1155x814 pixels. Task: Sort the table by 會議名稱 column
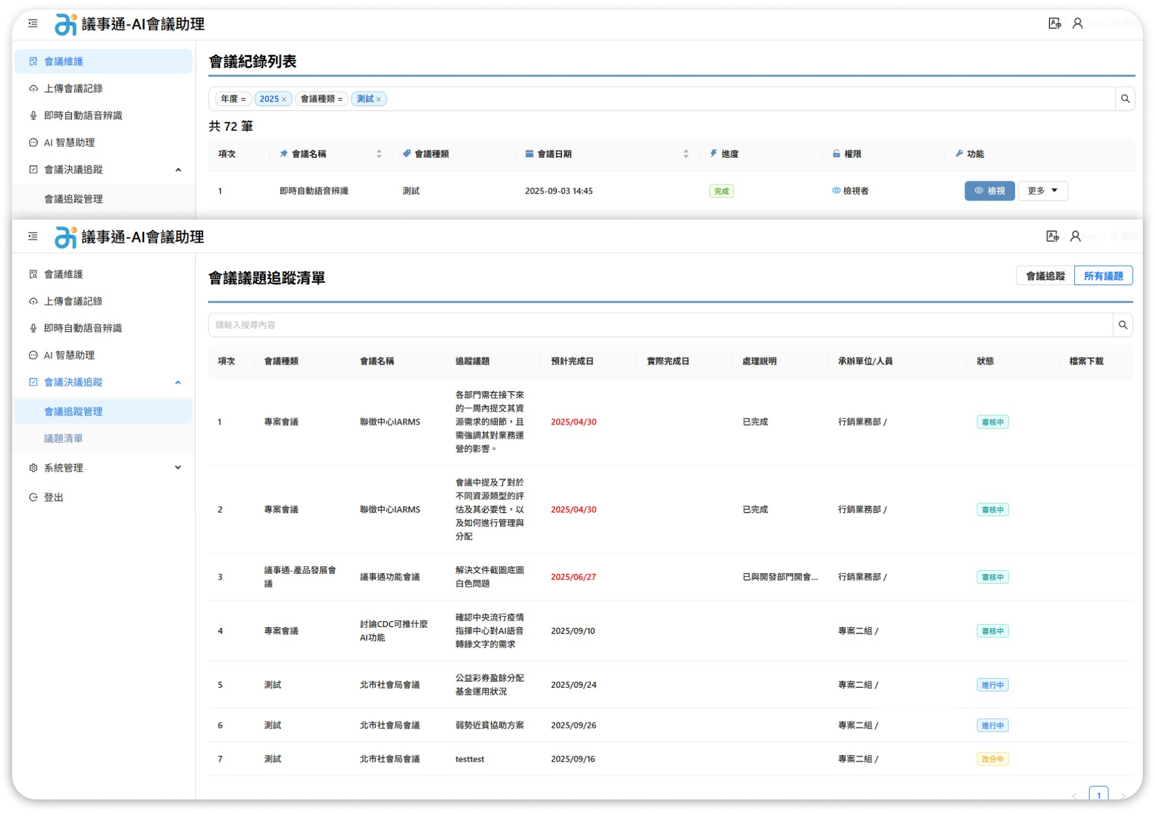click(378, 154)
